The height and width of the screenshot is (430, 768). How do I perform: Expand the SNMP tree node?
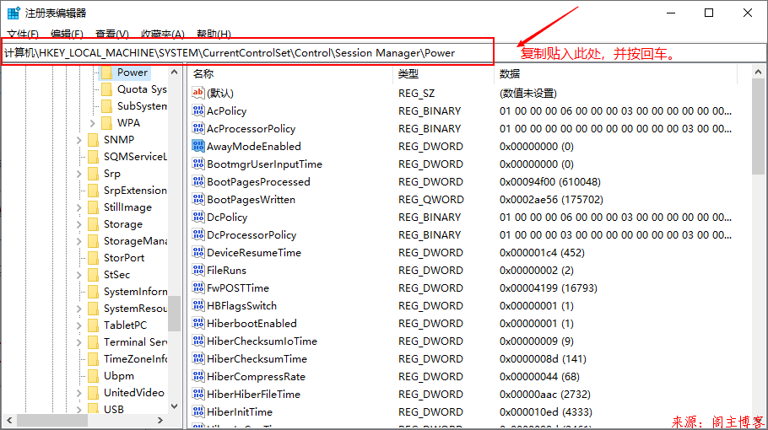pyautogui.click(x=78, y=140)
